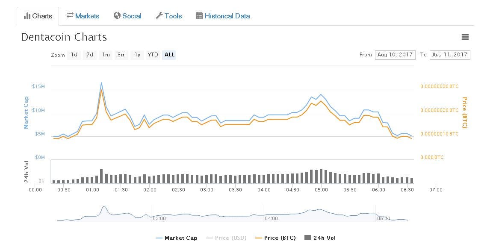Click the vertical Market Cap axis title
This screenshot has height=241, width=493.
[26, 112]
